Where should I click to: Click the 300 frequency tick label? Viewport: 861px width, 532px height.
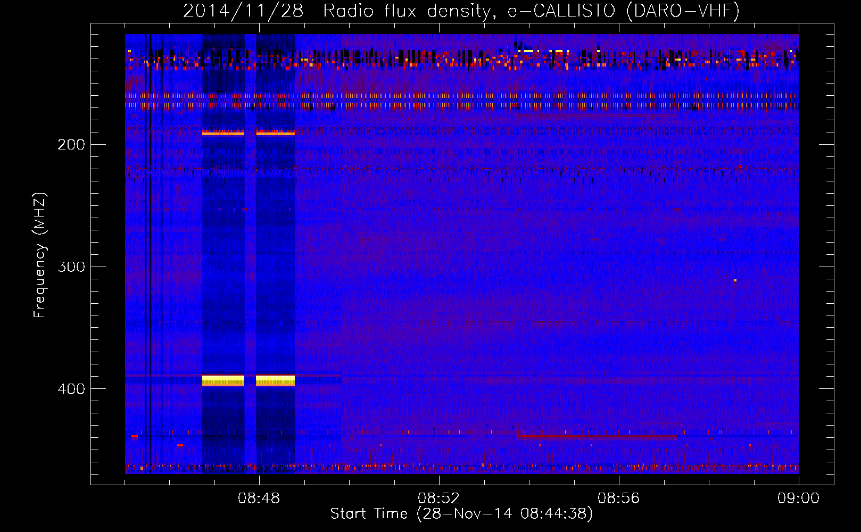(71, 267)
